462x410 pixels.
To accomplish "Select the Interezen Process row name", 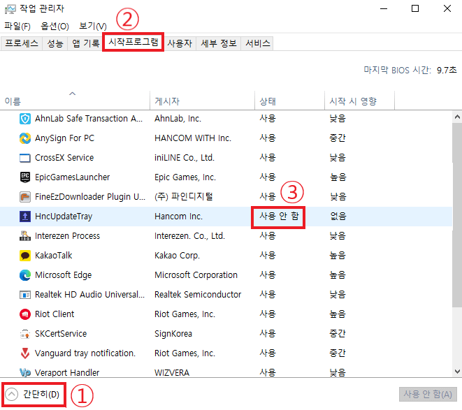I will pos(67,236).
